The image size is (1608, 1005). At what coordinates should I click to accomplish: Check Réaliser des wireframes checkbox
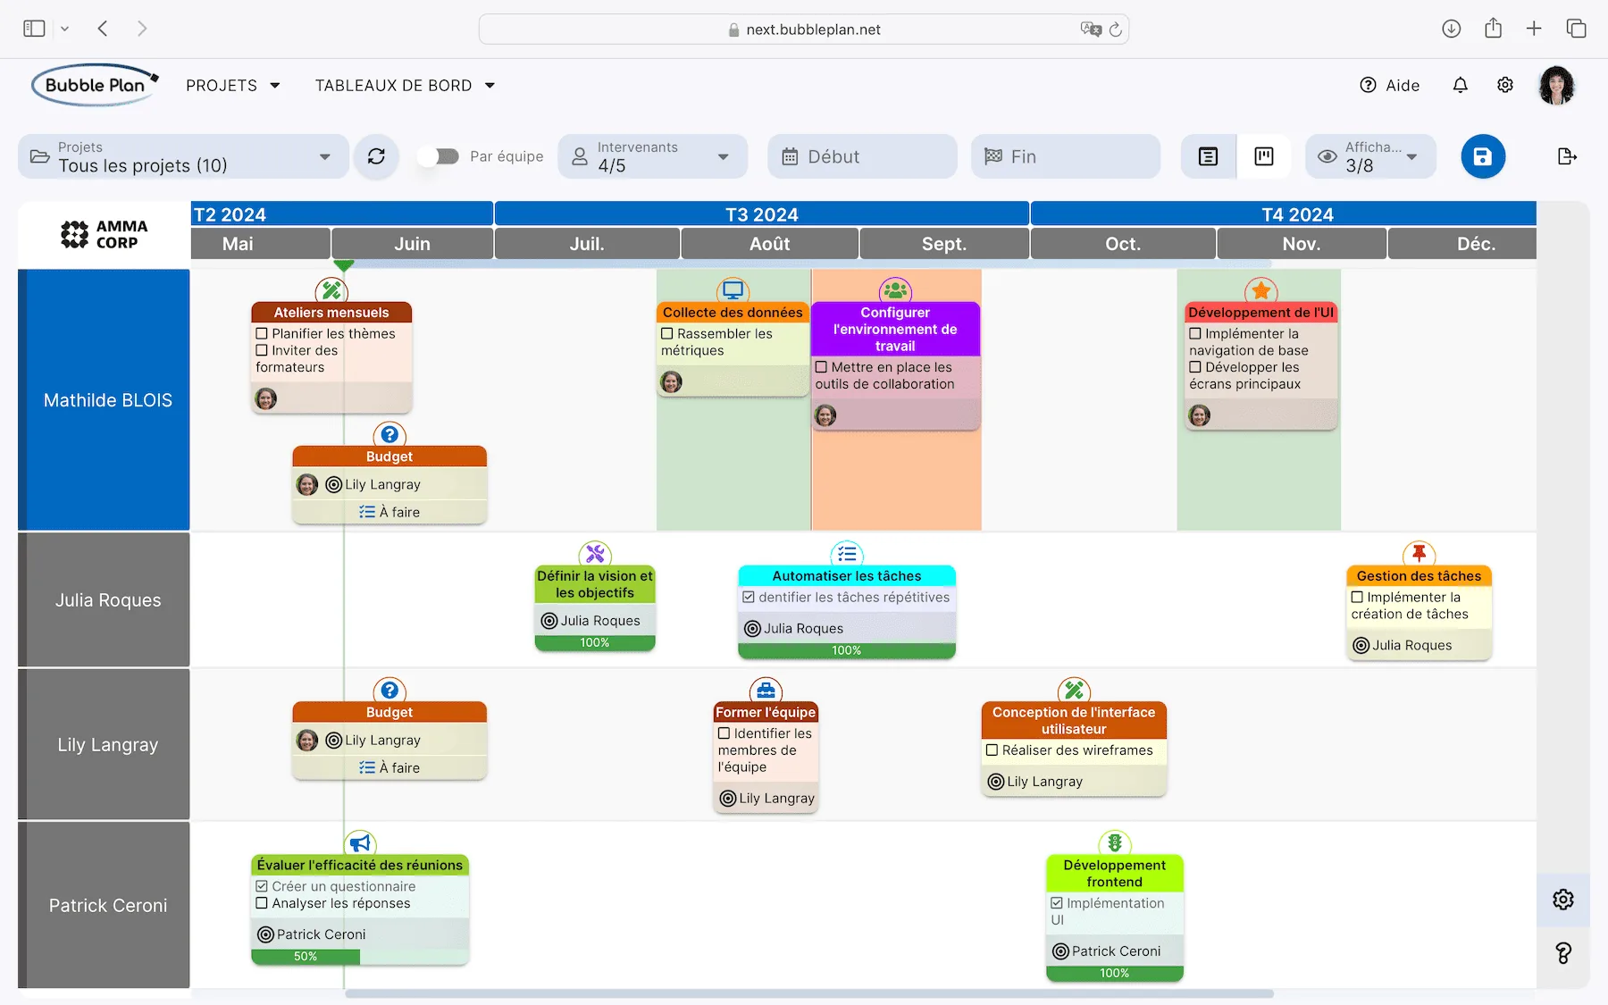(x=992, y=750)
